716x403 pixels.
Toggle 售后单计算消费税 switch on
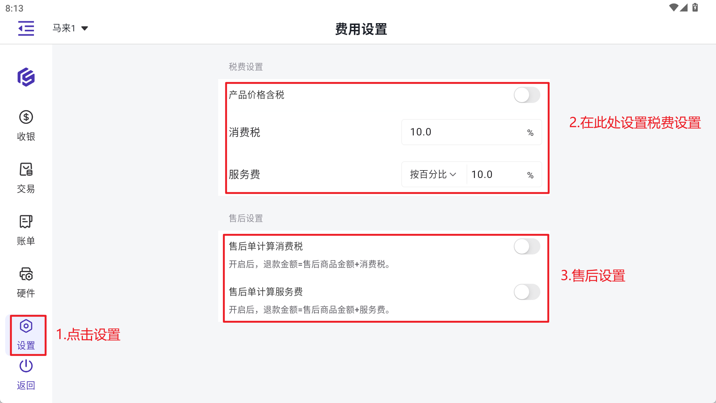click(527, 247)
